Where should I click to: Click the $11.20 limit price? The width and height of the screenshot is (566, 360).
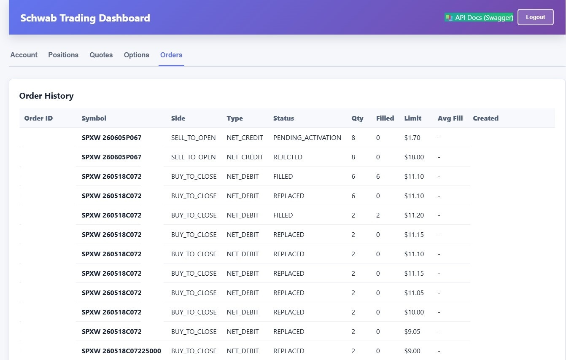point(414,215)
